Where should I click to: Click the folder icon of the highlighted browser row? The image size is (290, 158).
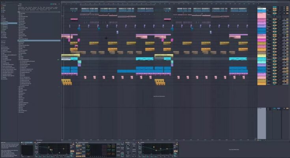coord(20,39)
